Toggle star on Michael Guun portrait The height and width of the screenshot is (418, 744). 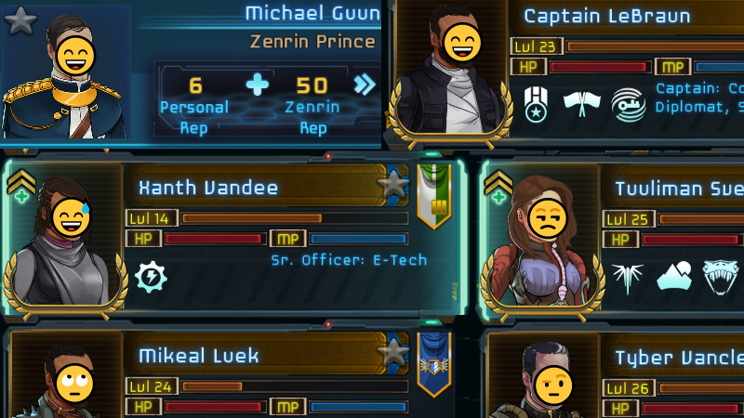pos(20,20)
